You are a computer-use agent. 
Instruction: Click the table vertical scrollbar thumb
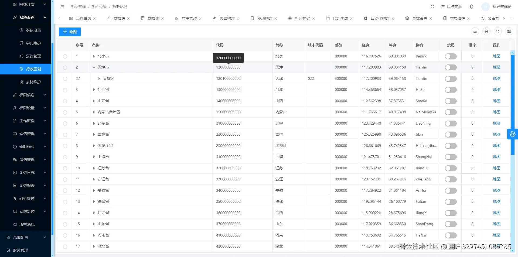click(x=513, y=105)
